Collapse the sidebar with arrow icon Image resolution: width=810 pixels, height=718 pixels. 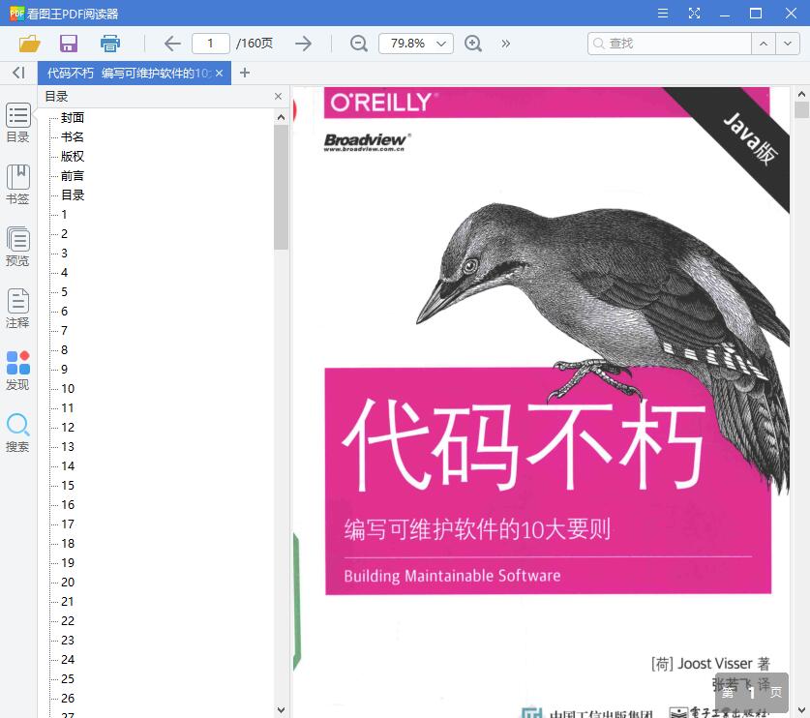coord(18,73)
